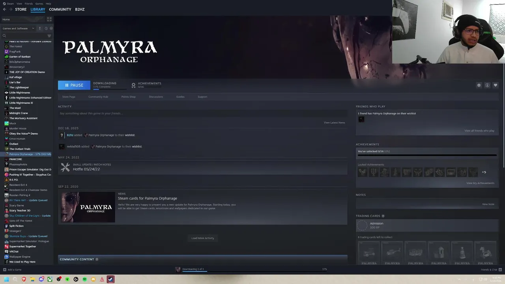
Task: Sort library using the up-arrow icon
Action: coord(39,28)
